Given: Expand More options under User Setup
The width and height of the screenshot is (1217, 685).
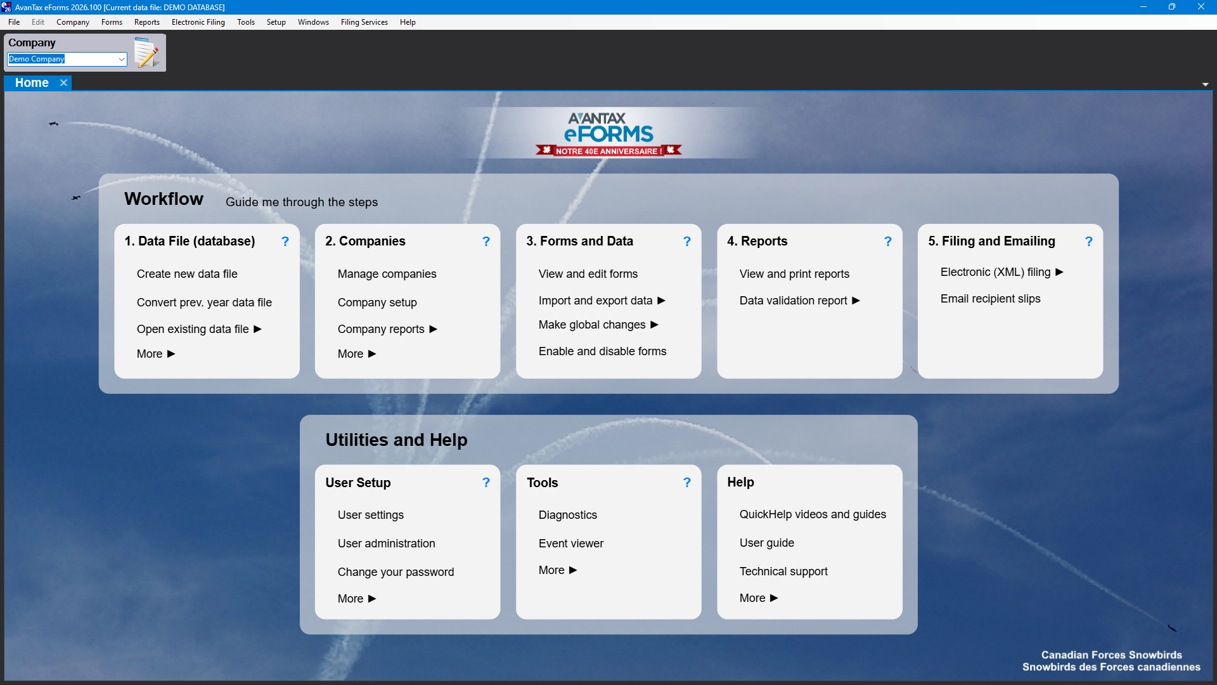Looking at the screenshot, I should [x=356, y=598].
